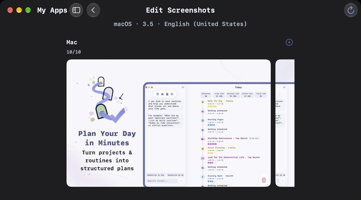Refresh screenshots with the circular arrow

point(351,10)
